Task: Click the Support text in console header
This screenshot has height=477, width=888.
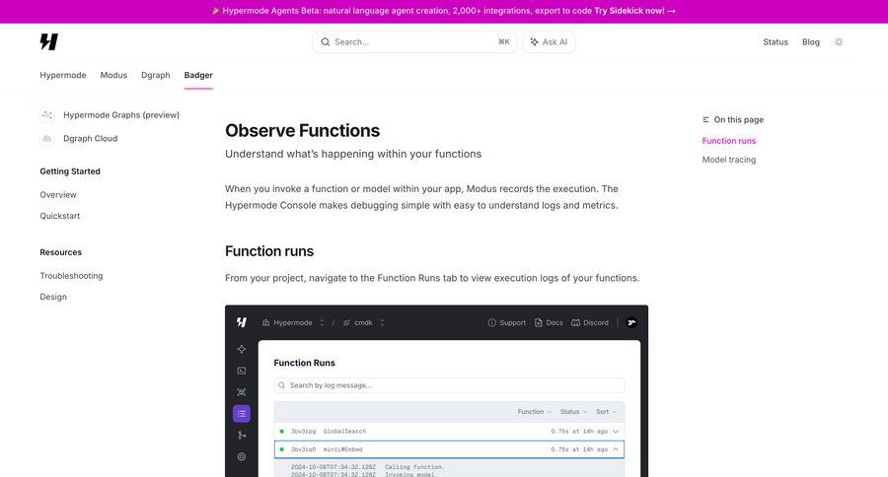Action: pyautogui.click(x=512, y=322)
